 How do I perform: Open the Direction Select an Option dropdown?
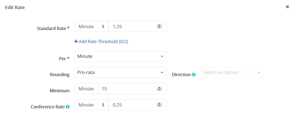pos(232,72)
